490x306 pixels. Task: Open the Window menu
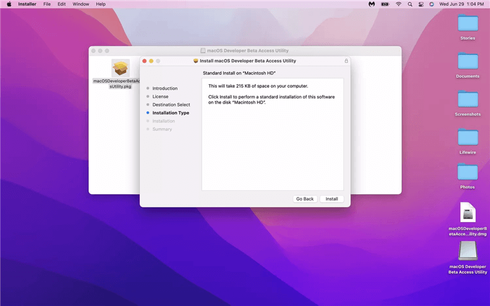tap(81, 4)
